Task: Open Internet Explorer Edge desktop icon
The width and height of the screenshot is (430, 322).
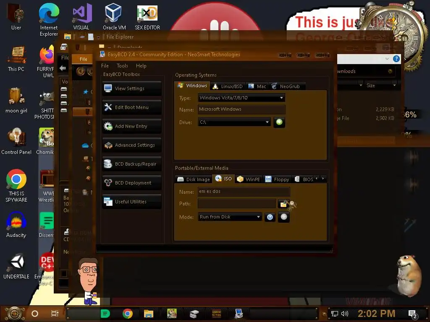Action: coord(49,19)
